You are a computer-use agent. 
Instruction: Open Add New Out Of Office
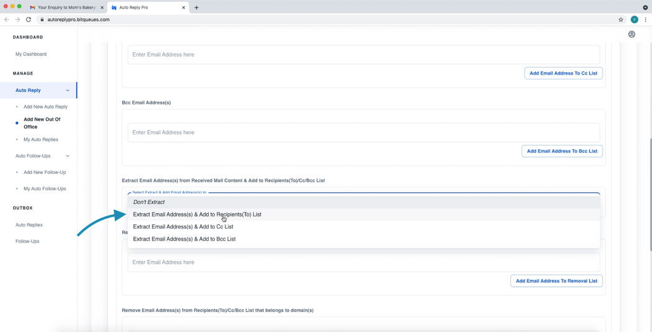click(x=42, y=123)
